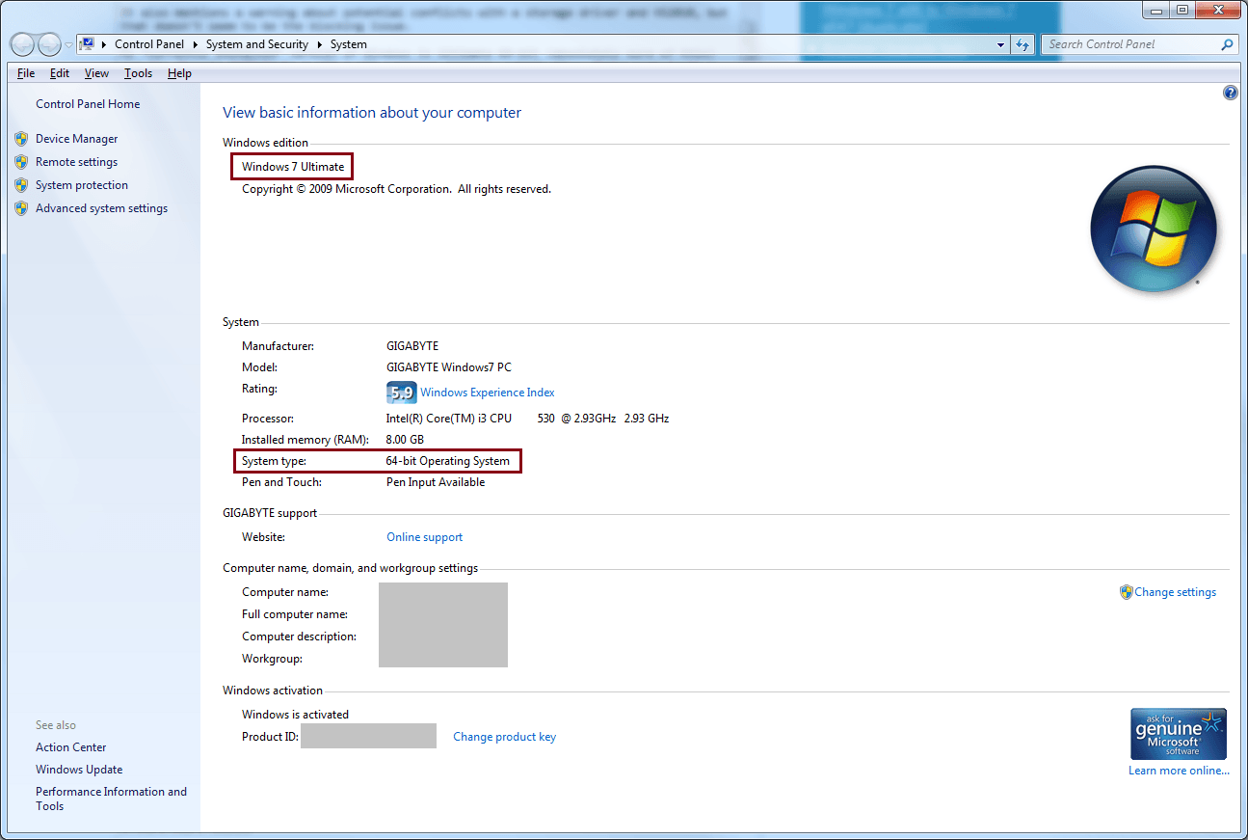Image resolution: width=1248 pixels, height=840 pixels.
Task: Click Learn more online link
Action: (1179, 771)
